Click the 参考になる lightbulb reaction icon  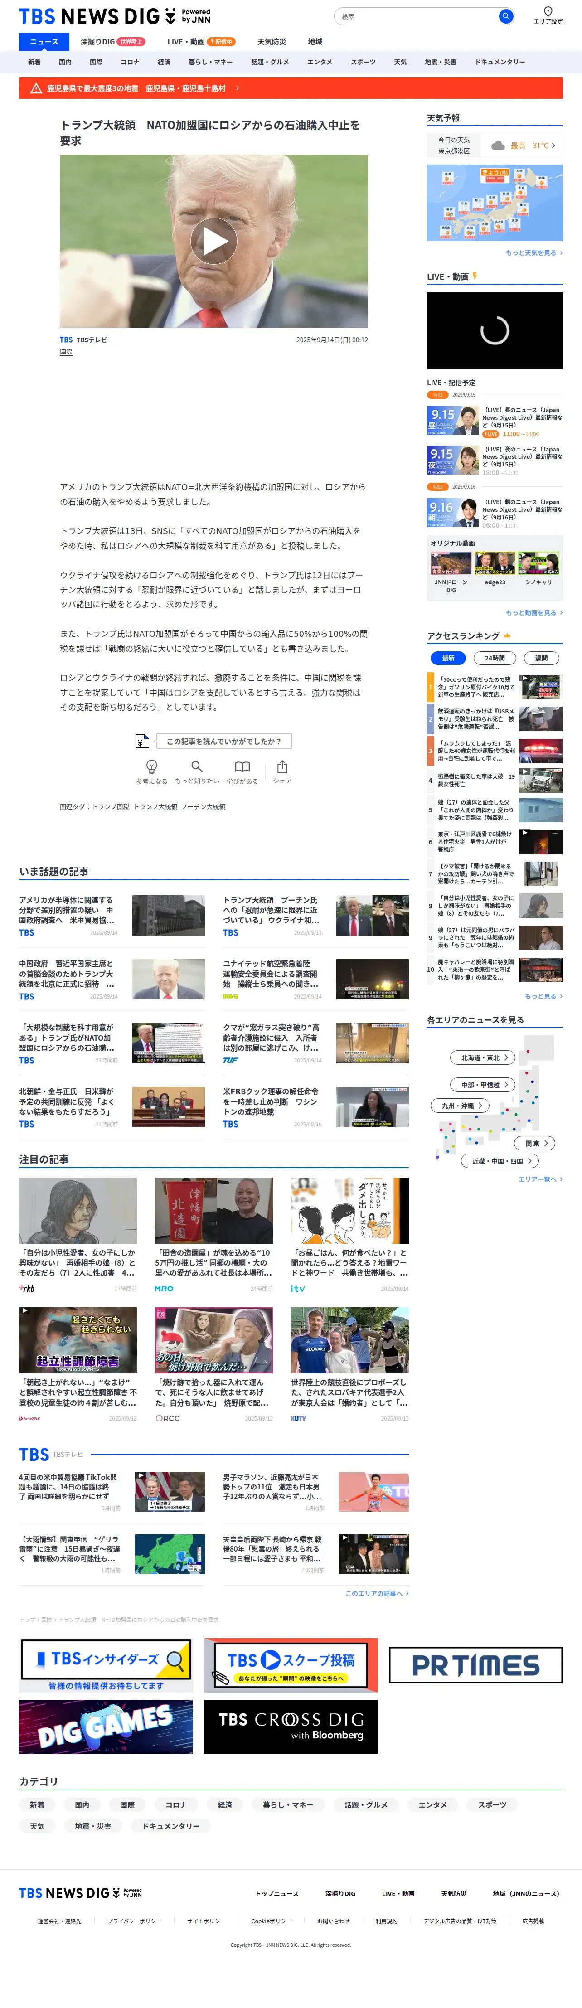152,767
